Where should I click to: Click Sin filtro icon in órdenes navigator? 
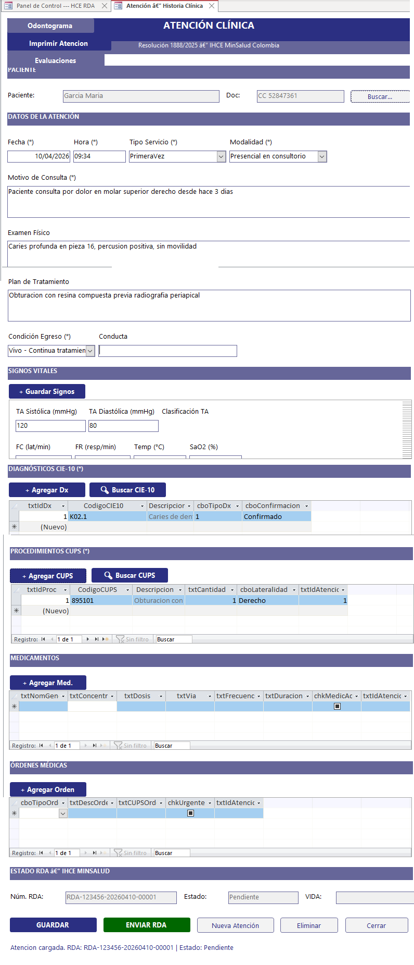point(119,853)
